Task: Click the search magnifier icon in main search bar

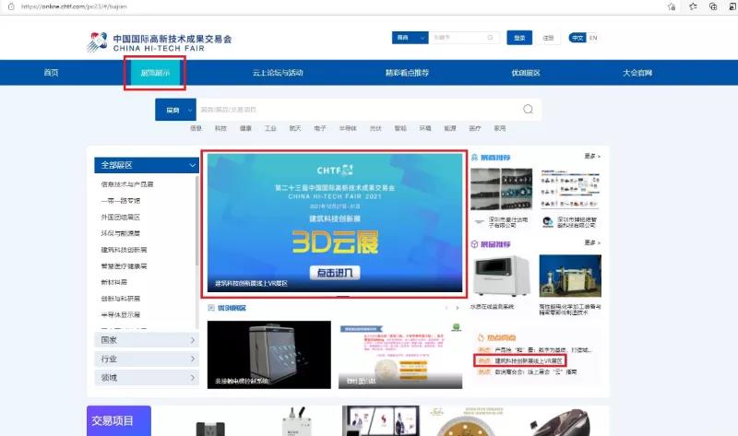Action: [528, 110]
